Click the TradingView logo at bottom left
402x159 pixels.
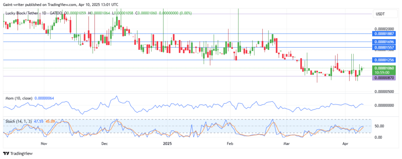[18, 154]
